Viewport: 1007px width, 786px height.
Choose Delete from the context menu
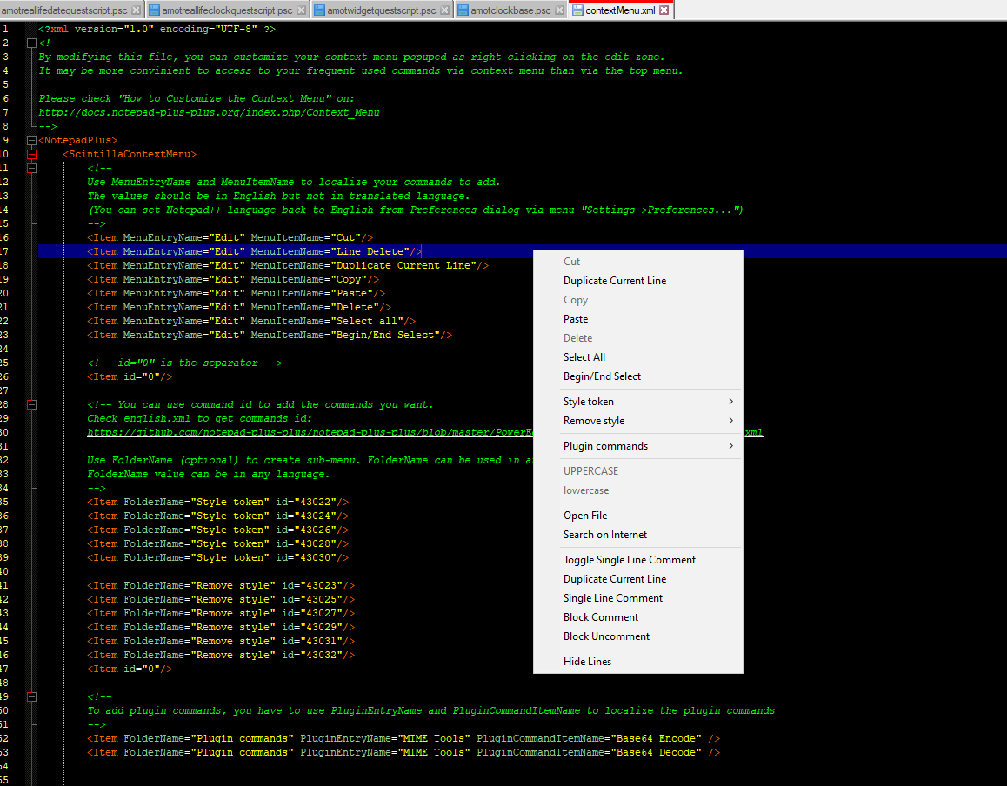637,337
